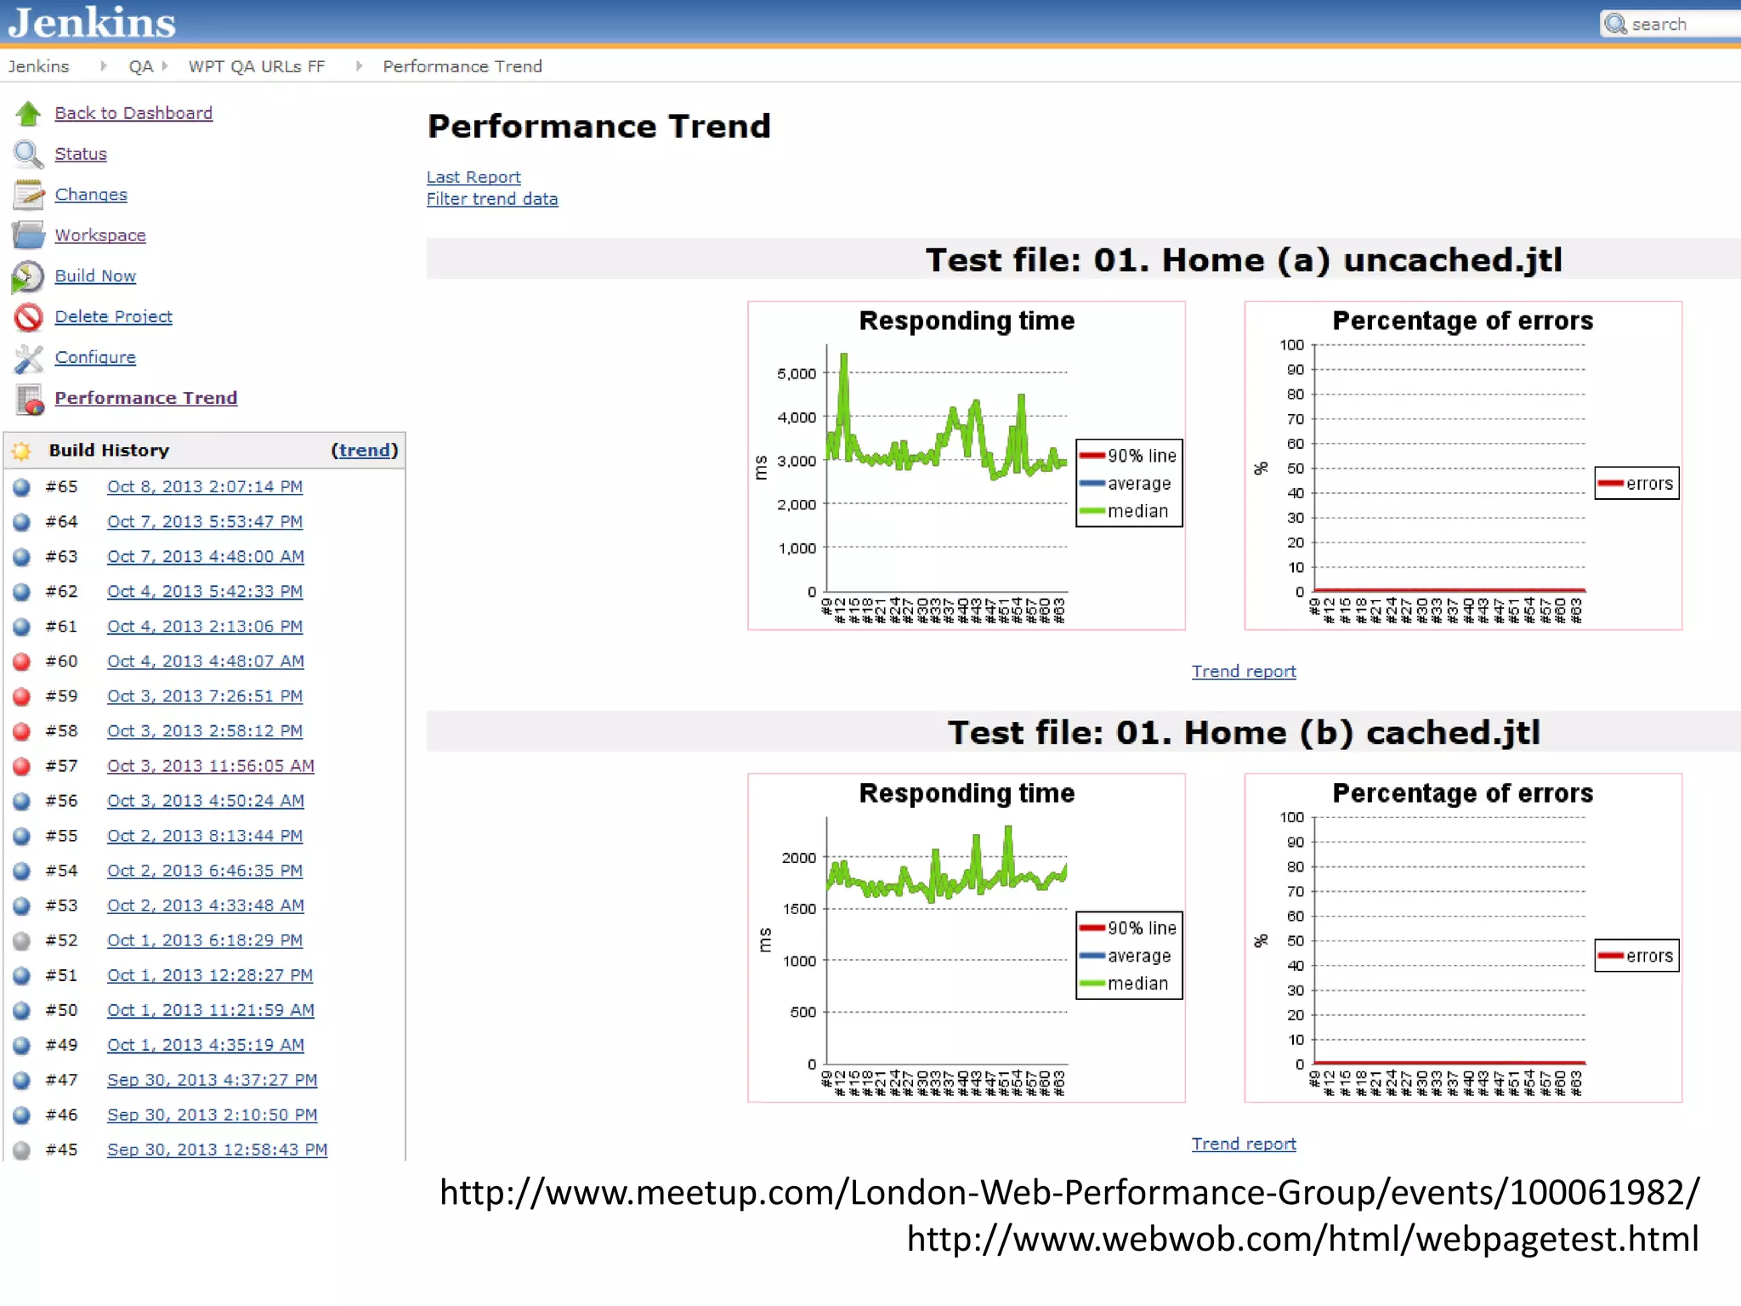Click the blue status ball for build #61
Image resolution: width=1741 pixels, height=1306 pixels.
point(22,627)
